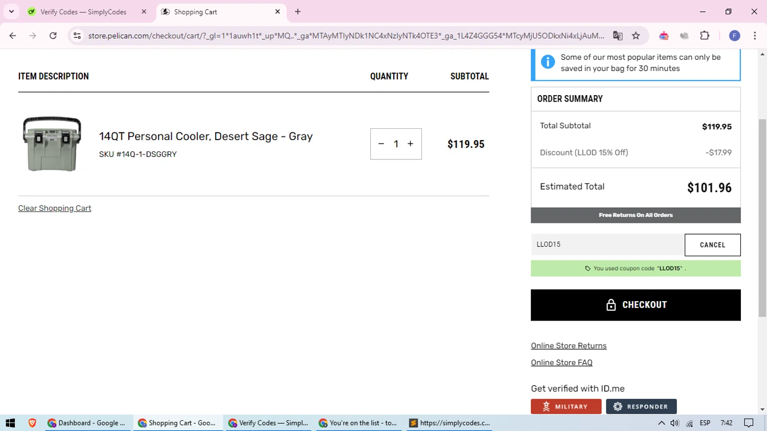This screenshot has height=431, width=767.
Task: Launch Brave browser from taskbar
Action: point(32,423)
